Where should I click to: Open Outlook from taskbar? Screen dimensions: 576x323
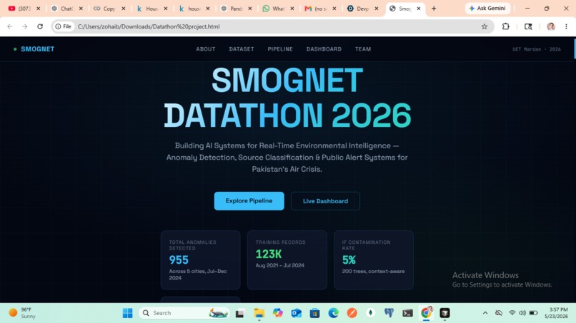point(296,313)
